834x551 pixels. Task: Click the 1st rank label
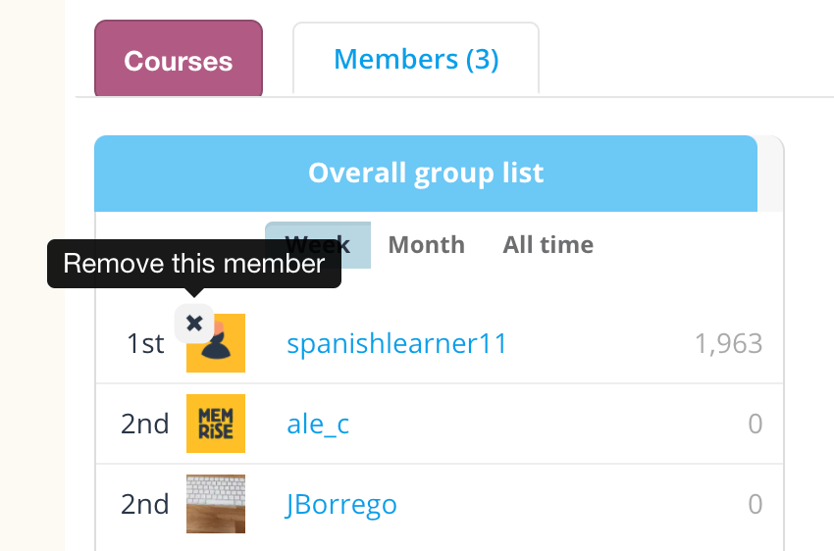pos(145,344)
